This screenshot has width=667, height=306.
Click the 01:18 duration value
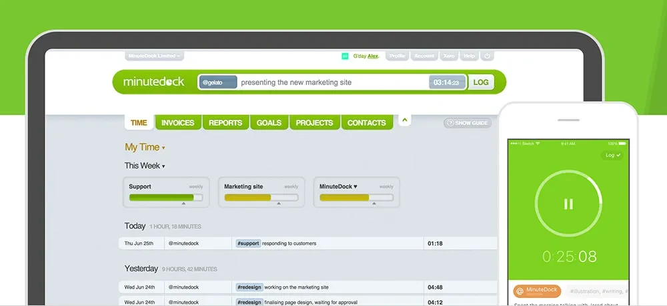[x=435, y=243]
